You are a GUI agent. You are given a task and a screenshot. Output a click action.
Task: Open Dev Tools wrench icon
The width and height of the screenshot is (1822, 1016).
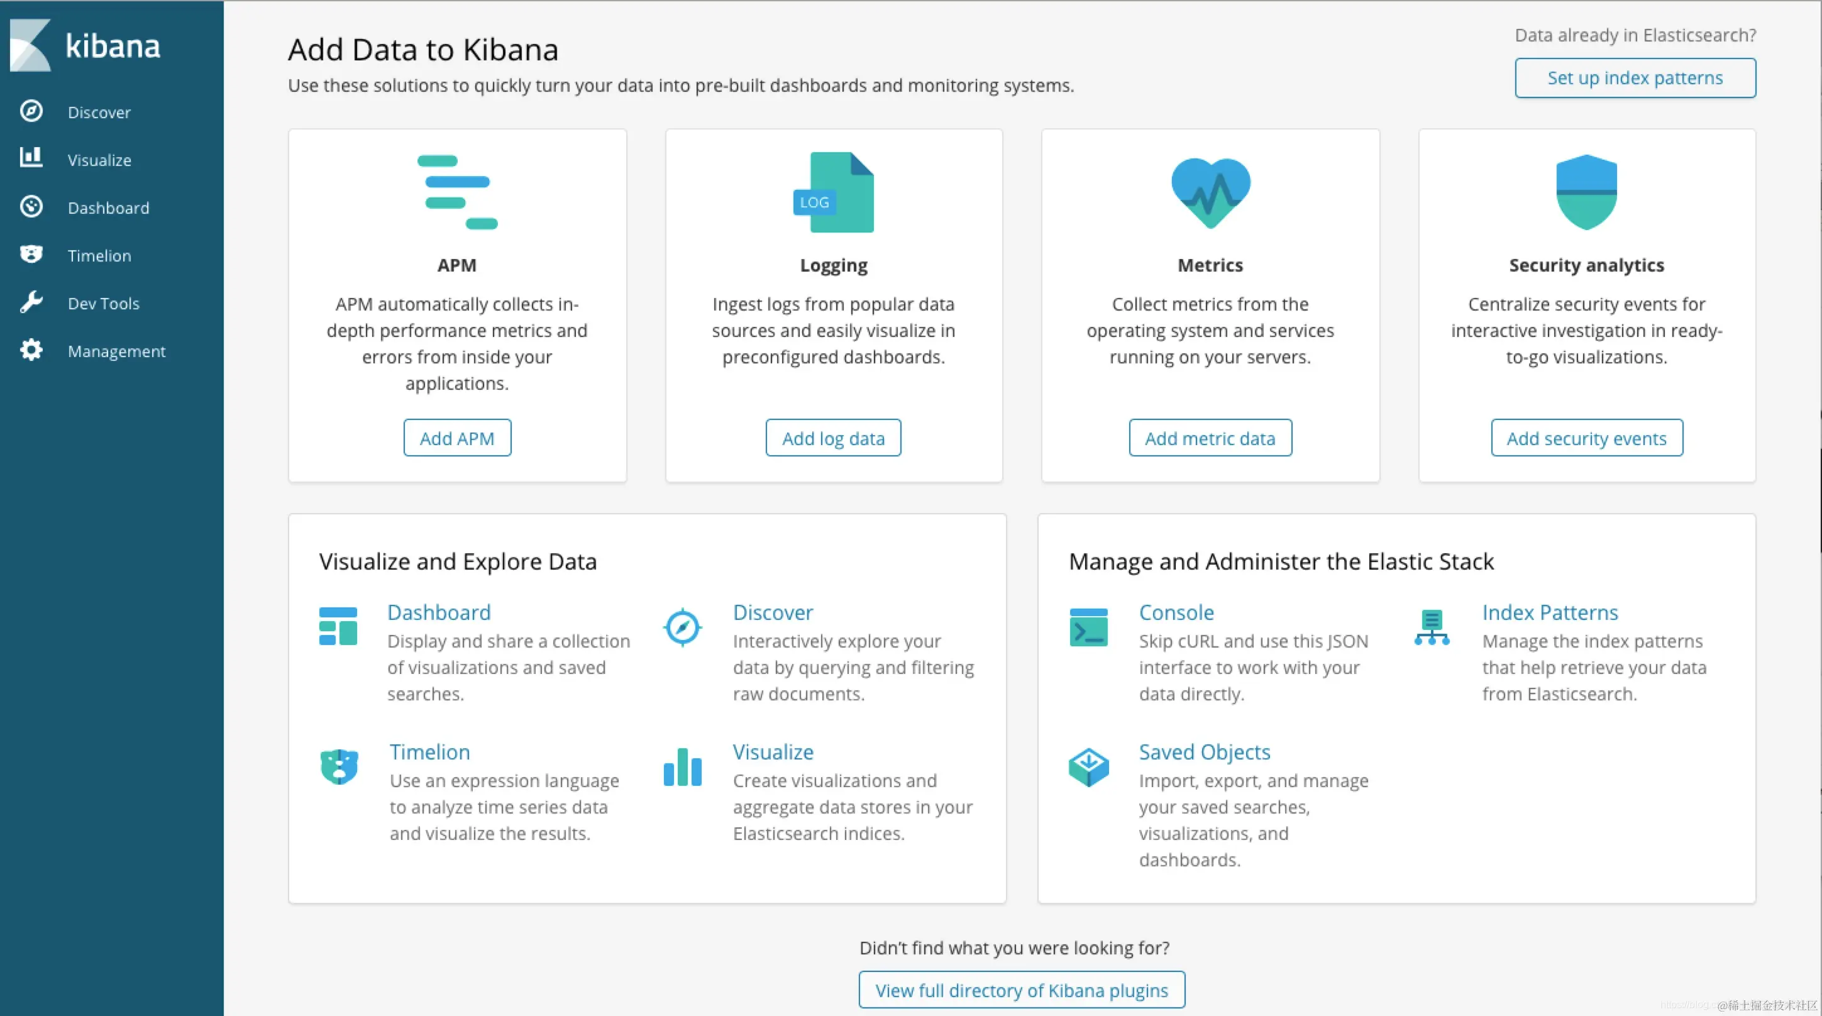point(31,302)
